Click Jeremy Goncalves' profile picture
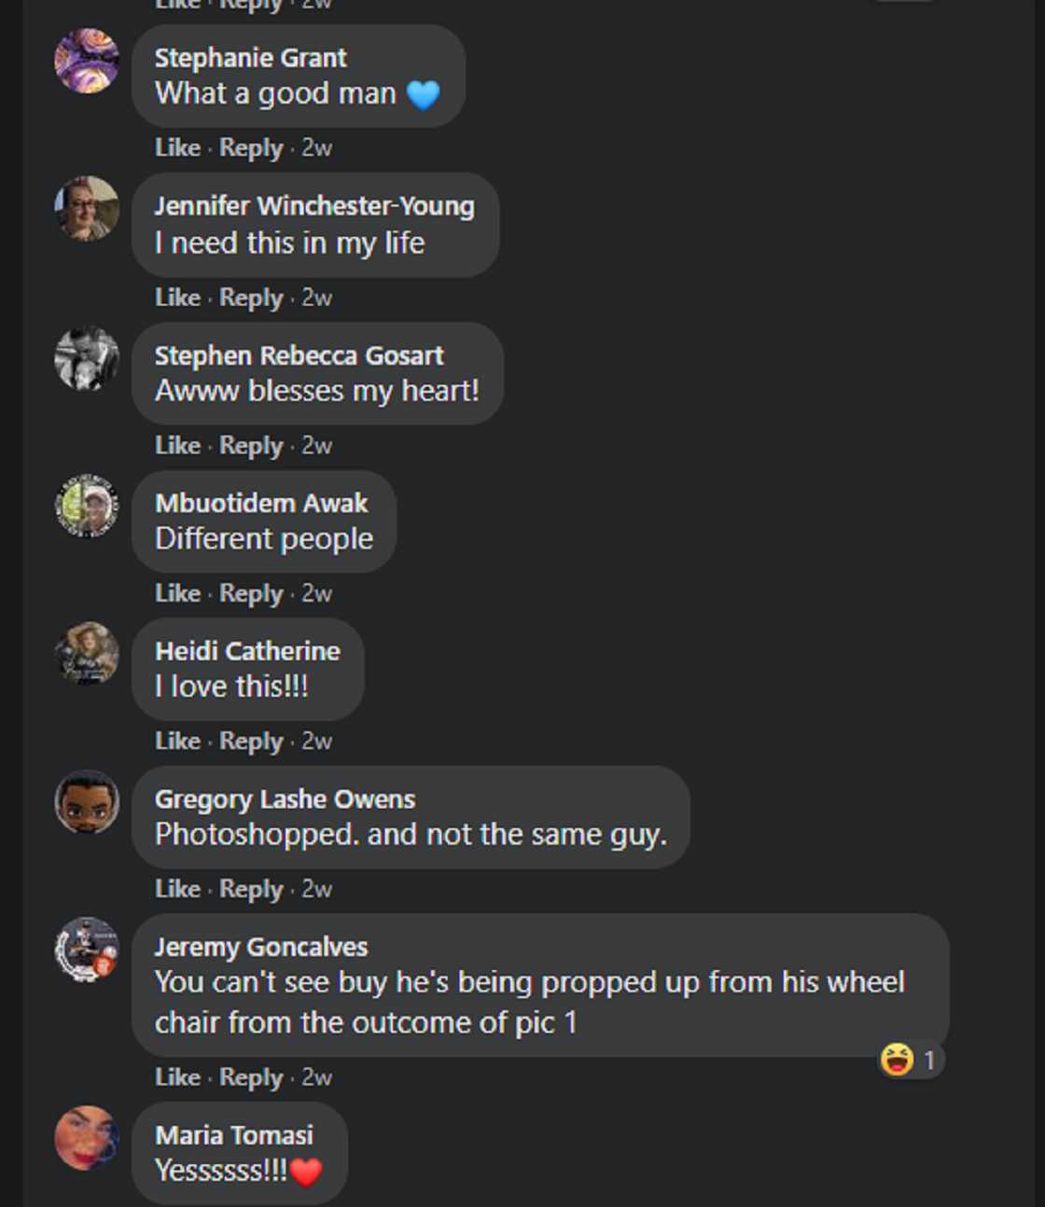This screenshot has width=1045, height=1207. tap(87, 950)
